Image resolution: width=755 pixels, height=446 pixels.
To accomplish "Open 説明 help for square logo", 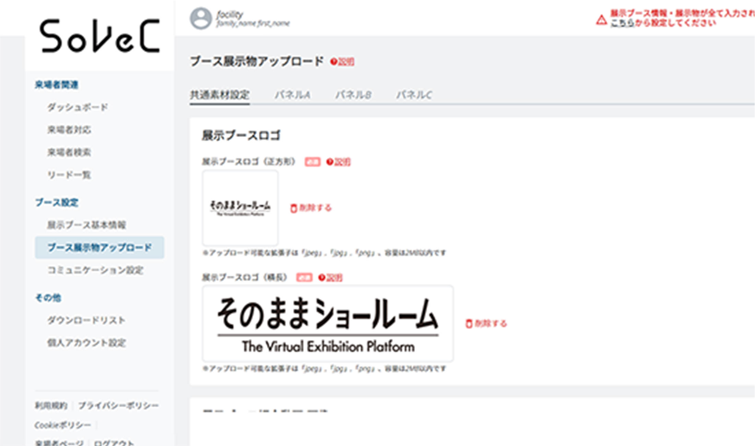I will [338, 162].
